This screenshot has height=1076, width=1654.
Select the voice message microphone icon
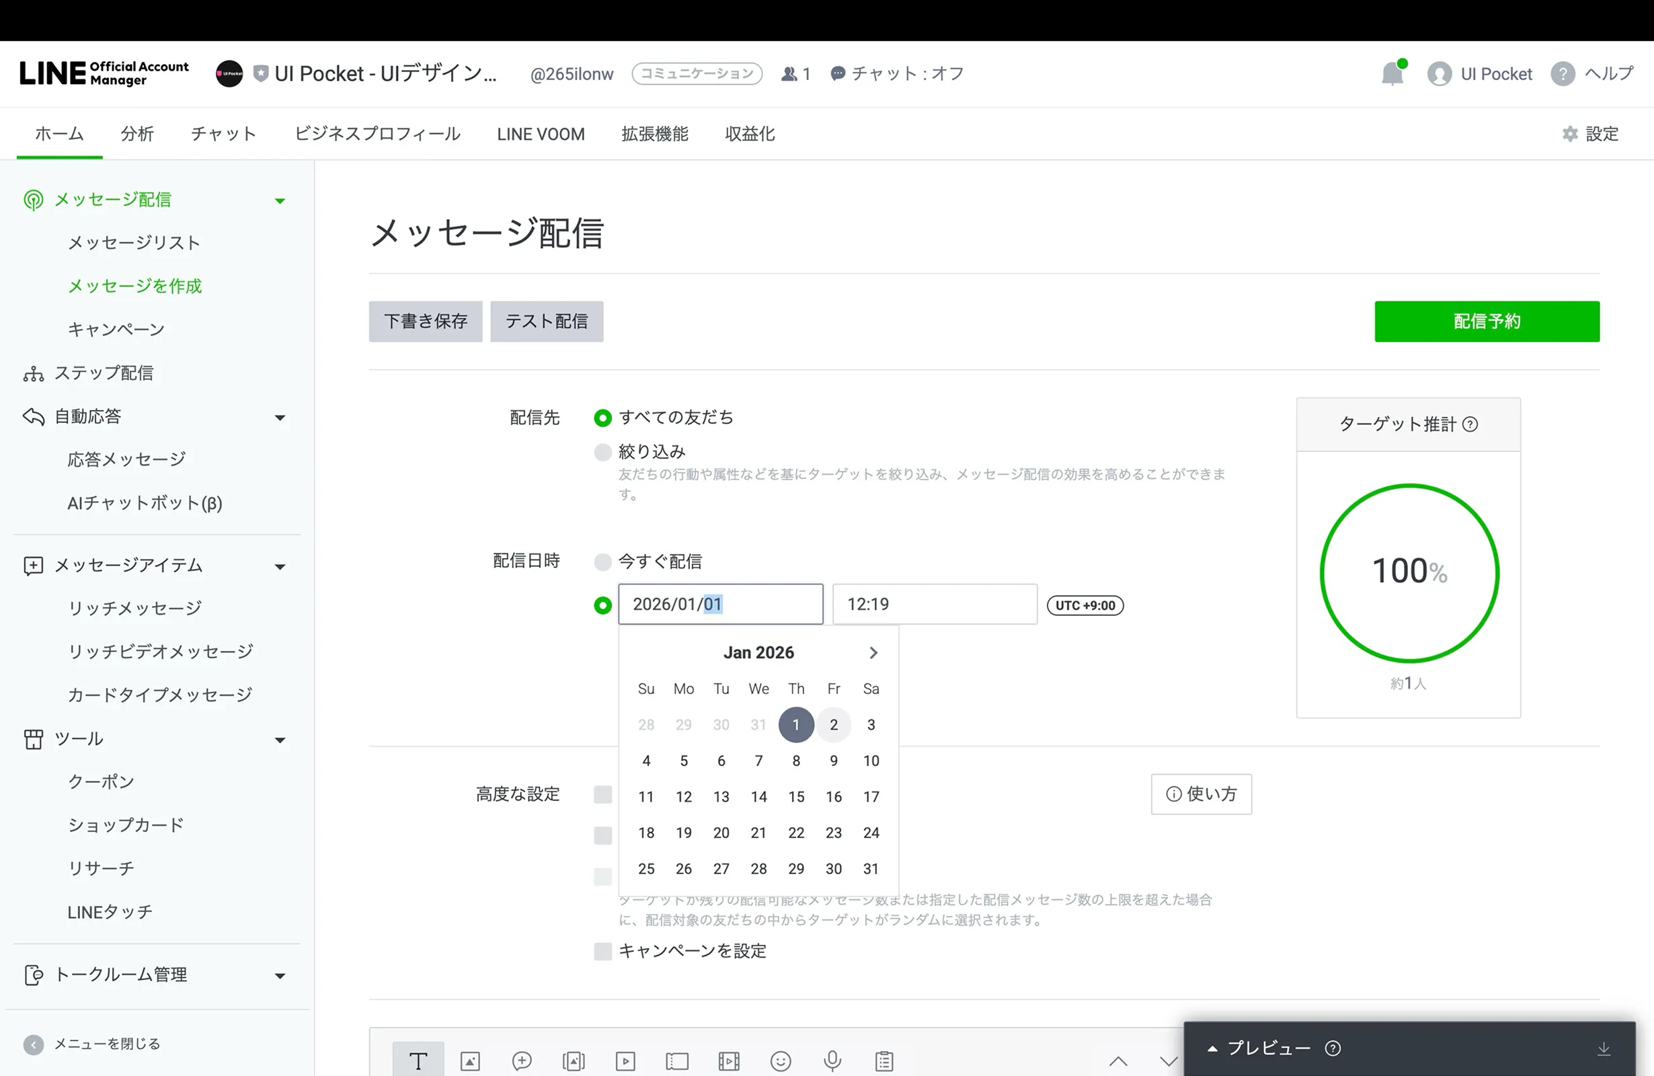(832, 1061)
